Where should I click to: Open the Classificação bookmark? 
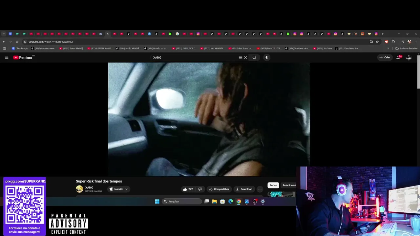point(20,49)
